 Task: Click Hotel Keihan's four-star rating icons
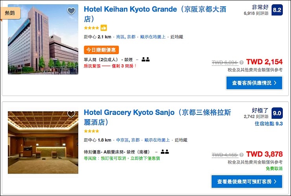click(92, 28)
